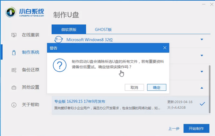Select the 微软原版 tab
215x136 pixels.
click(x=69, y=29)
